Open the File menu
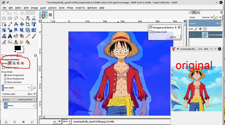Viewport: 225px width, 125px height. pos(4,8)
